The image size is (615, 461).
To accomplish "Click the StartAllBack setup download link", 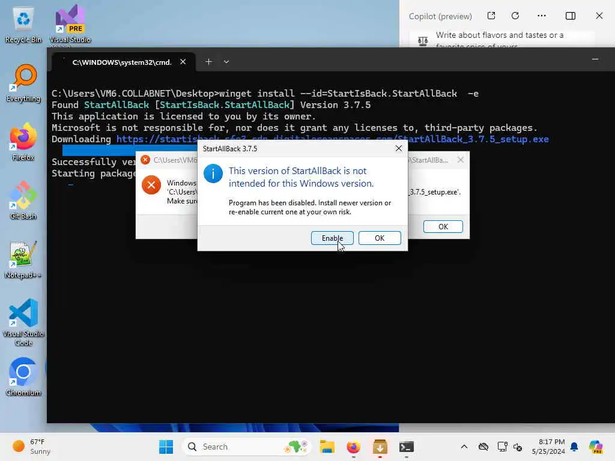I will click(332, 139).
